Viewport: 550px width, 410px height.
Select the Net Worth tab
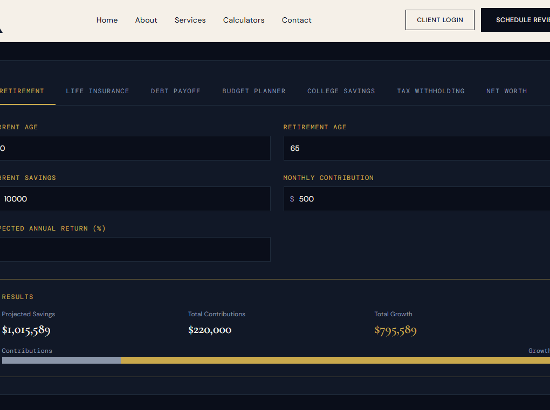click(x=506, y=91)
